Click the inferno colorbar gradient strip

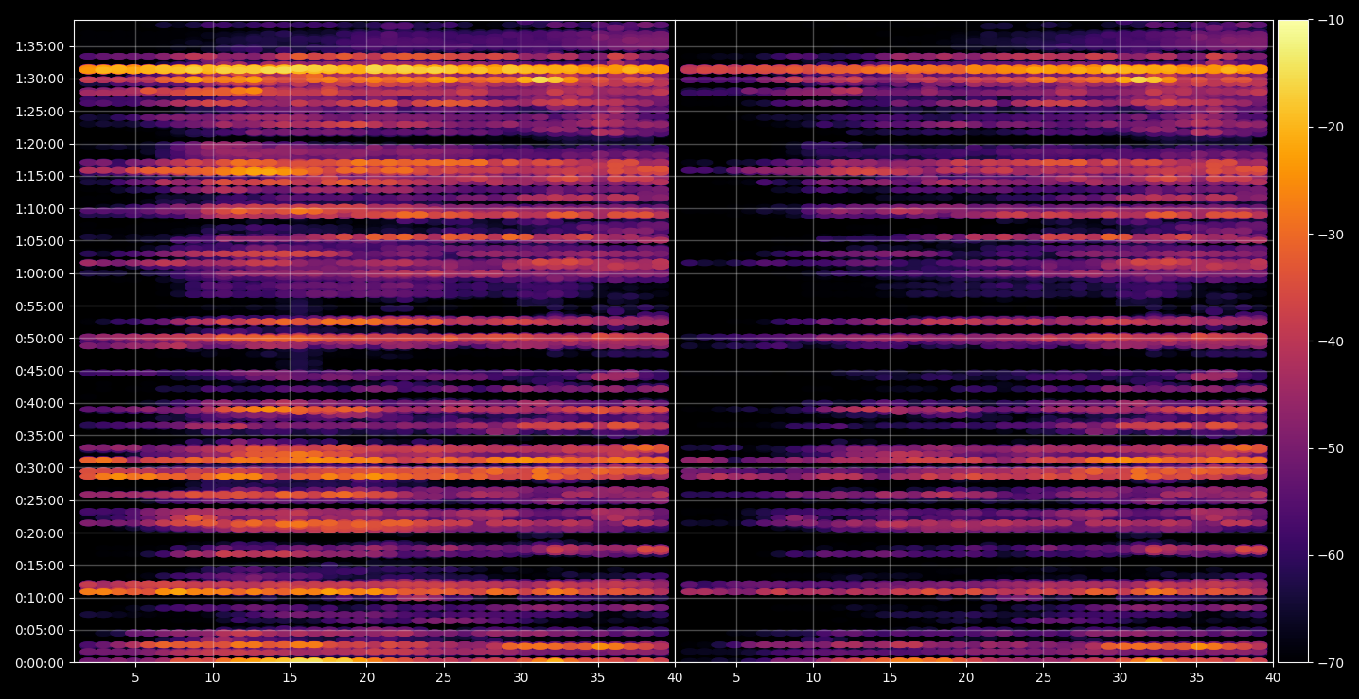pos(1293,341)
